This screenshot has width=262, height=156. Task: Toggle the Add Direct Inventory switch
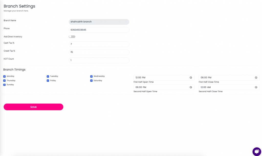[72, 37]
